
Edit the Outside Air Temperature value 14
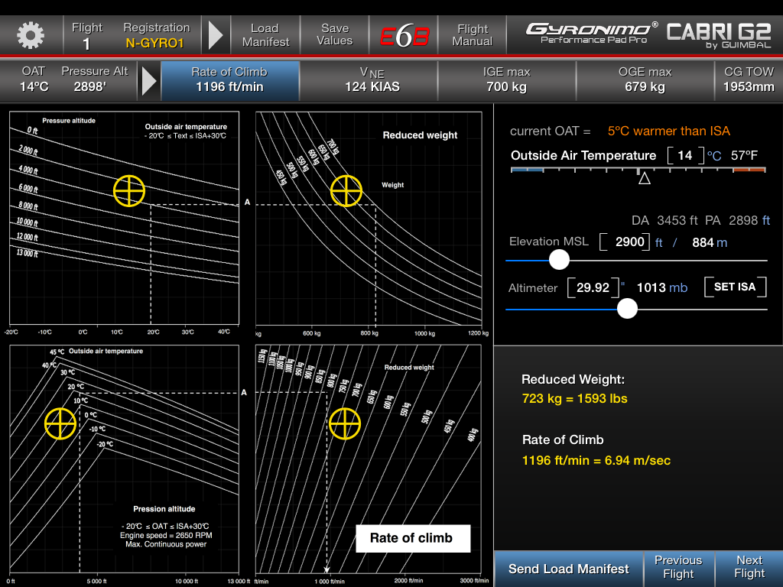[x=685, y=155]
